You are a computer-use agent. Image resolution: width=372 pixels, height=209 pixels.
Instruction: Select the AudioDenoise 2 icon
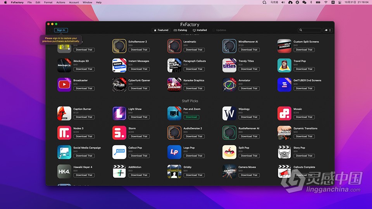click(x=174, y=133)
